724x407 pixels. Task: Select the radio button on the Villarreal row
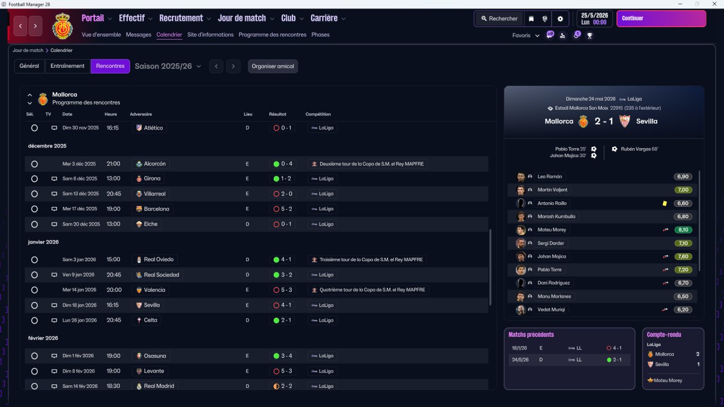click(35, 194)
